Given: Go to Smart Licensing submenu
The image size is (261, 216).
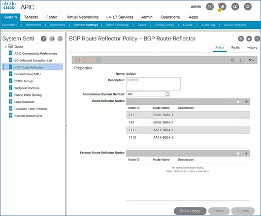Looking at the screenshot, I should click(x=117, y=25).
